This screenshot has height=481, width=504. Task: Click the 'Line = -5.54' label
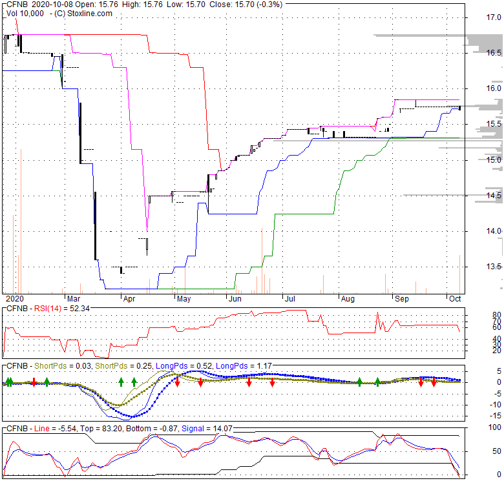[56, 429]
